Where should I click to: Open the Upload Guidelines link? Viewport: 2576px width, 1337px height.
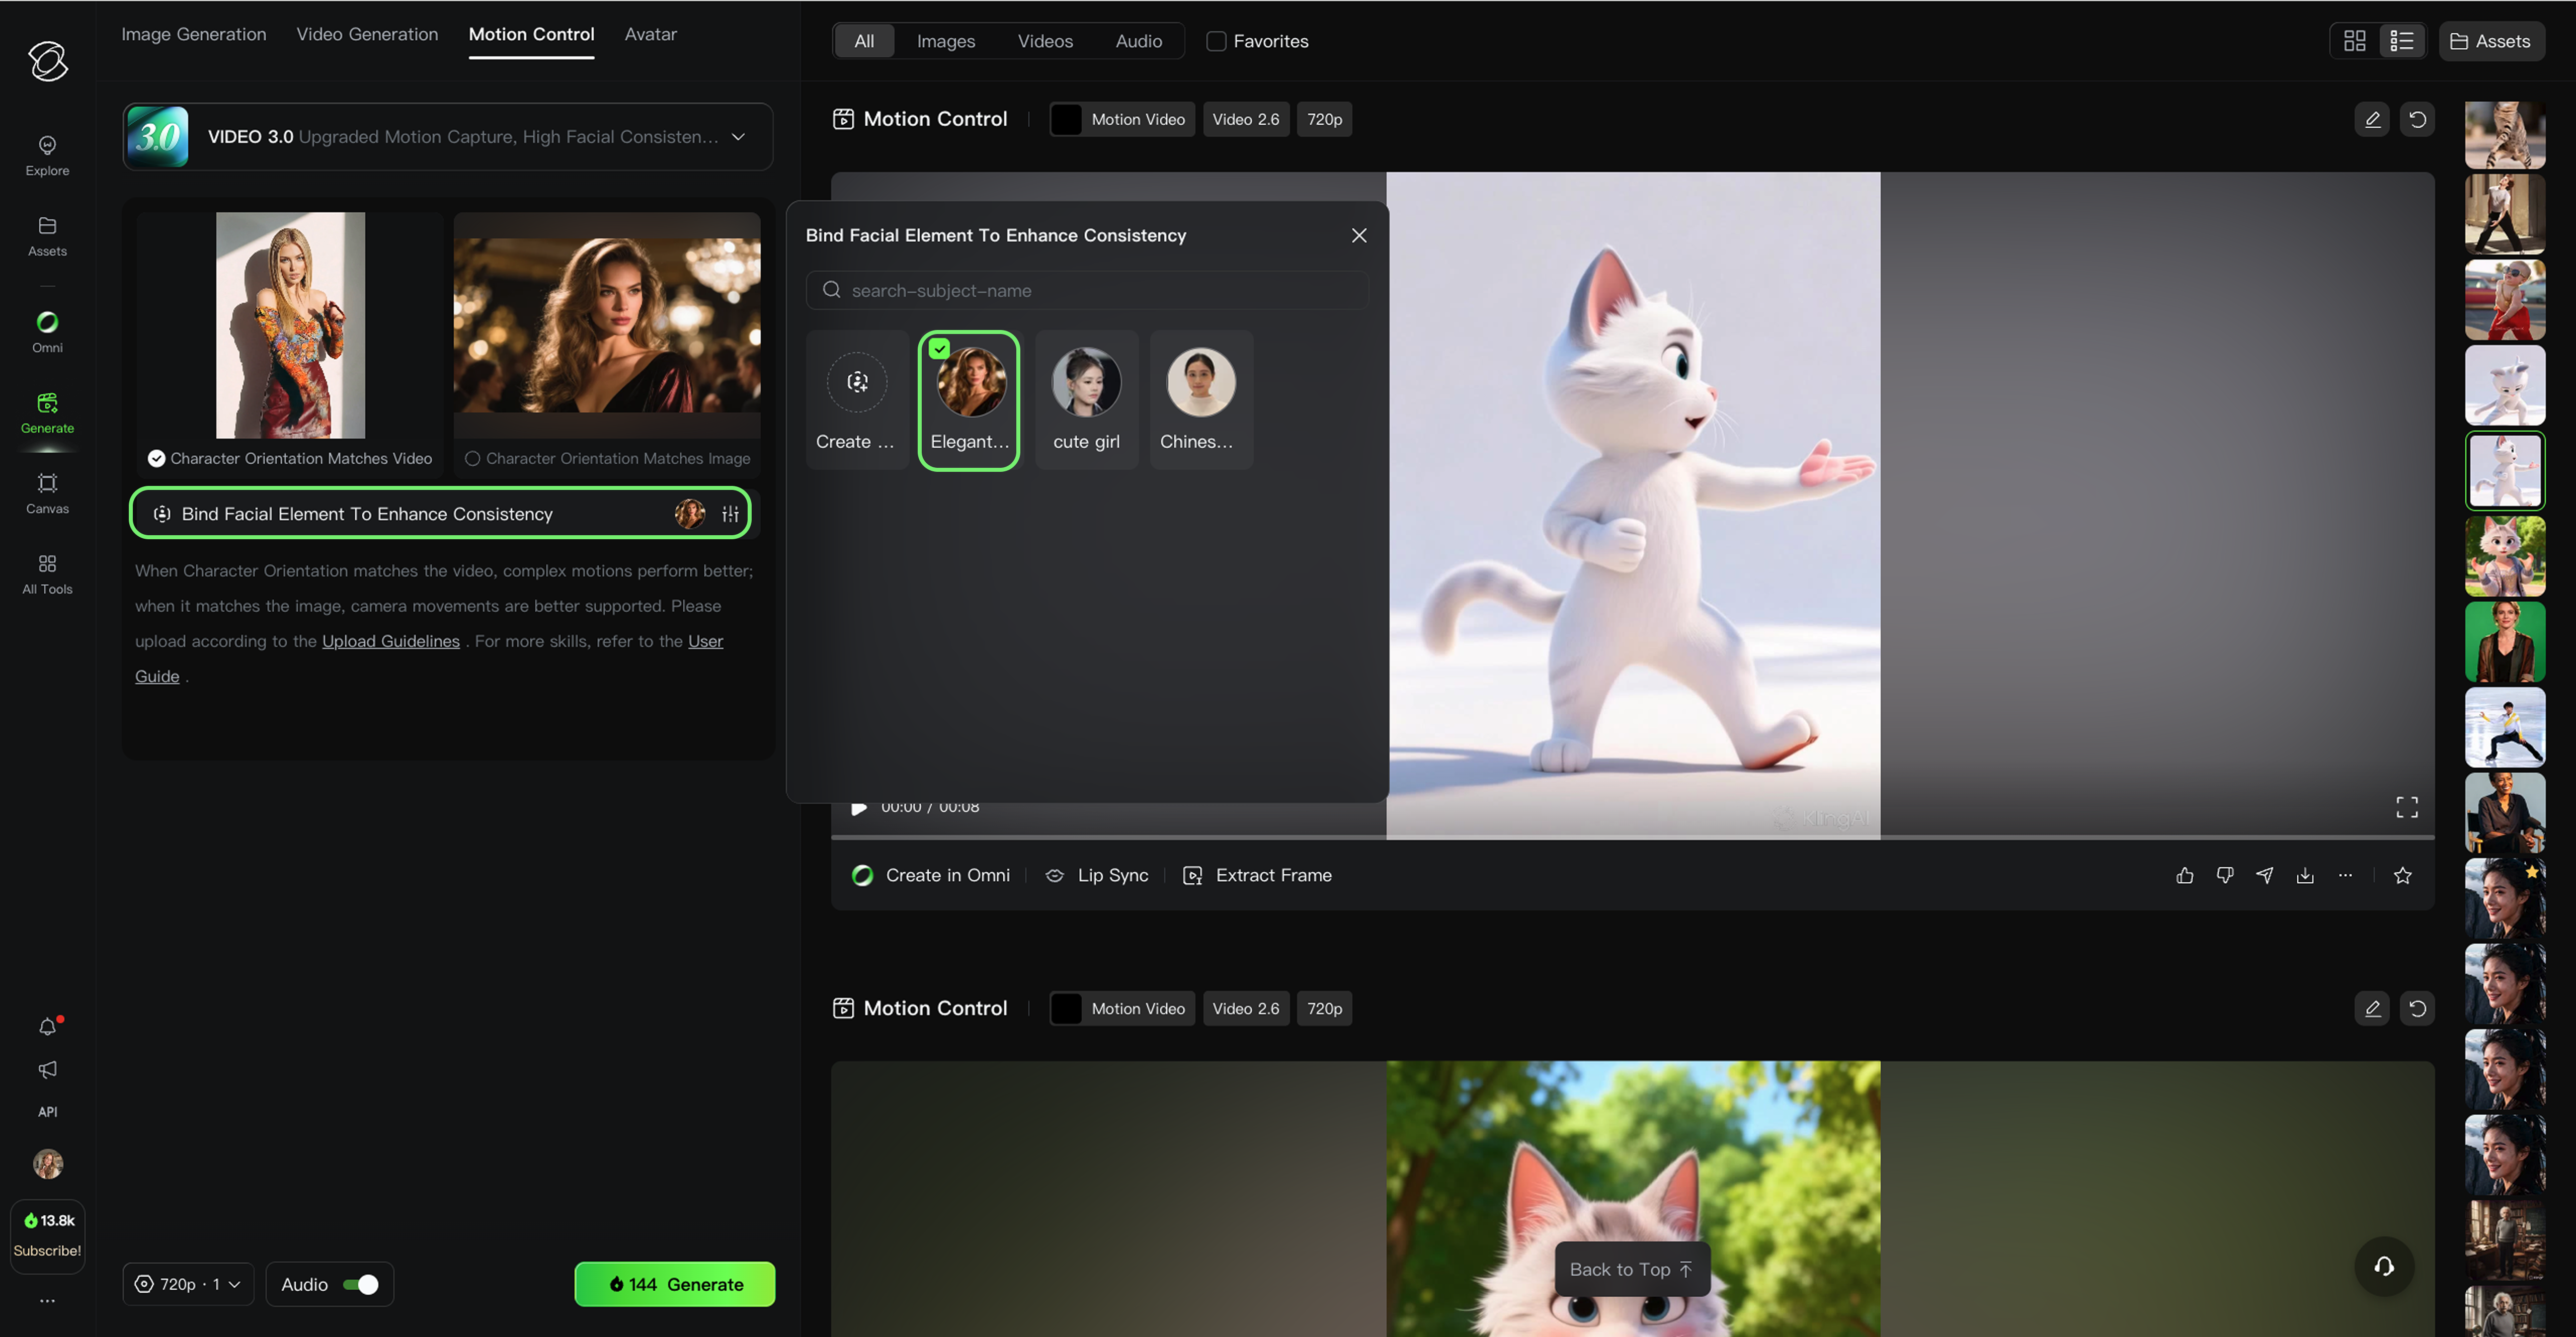(390, 641)
